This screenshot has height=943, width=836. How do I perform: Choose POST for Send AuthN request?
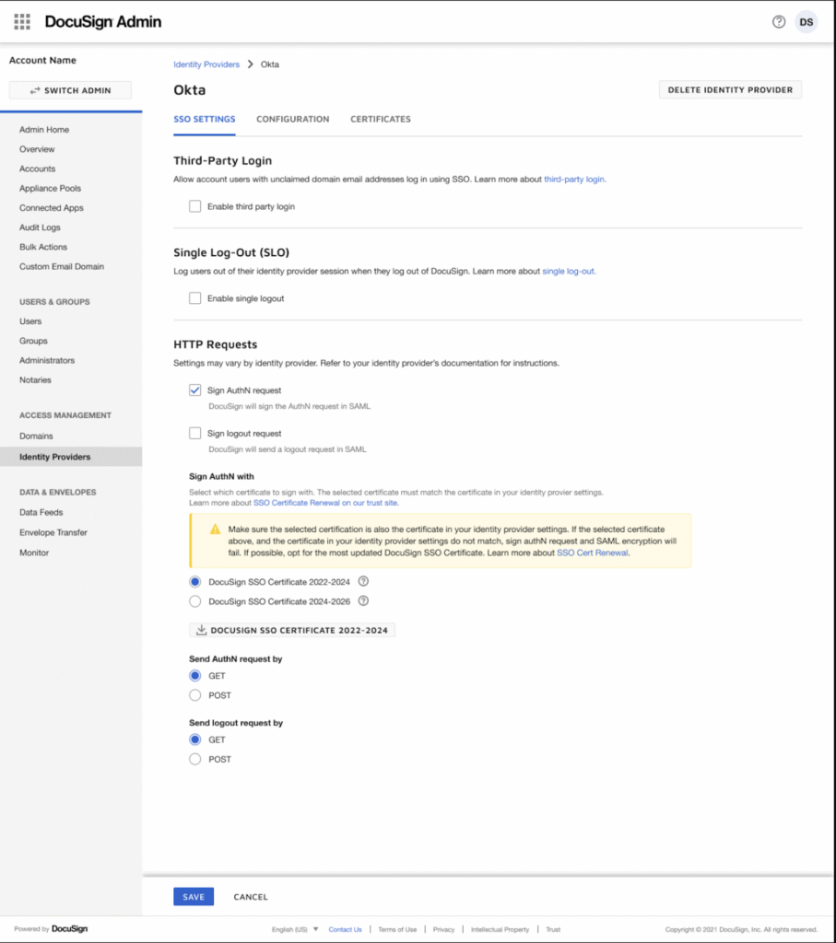pyautogui.click(x=194, y=695)
